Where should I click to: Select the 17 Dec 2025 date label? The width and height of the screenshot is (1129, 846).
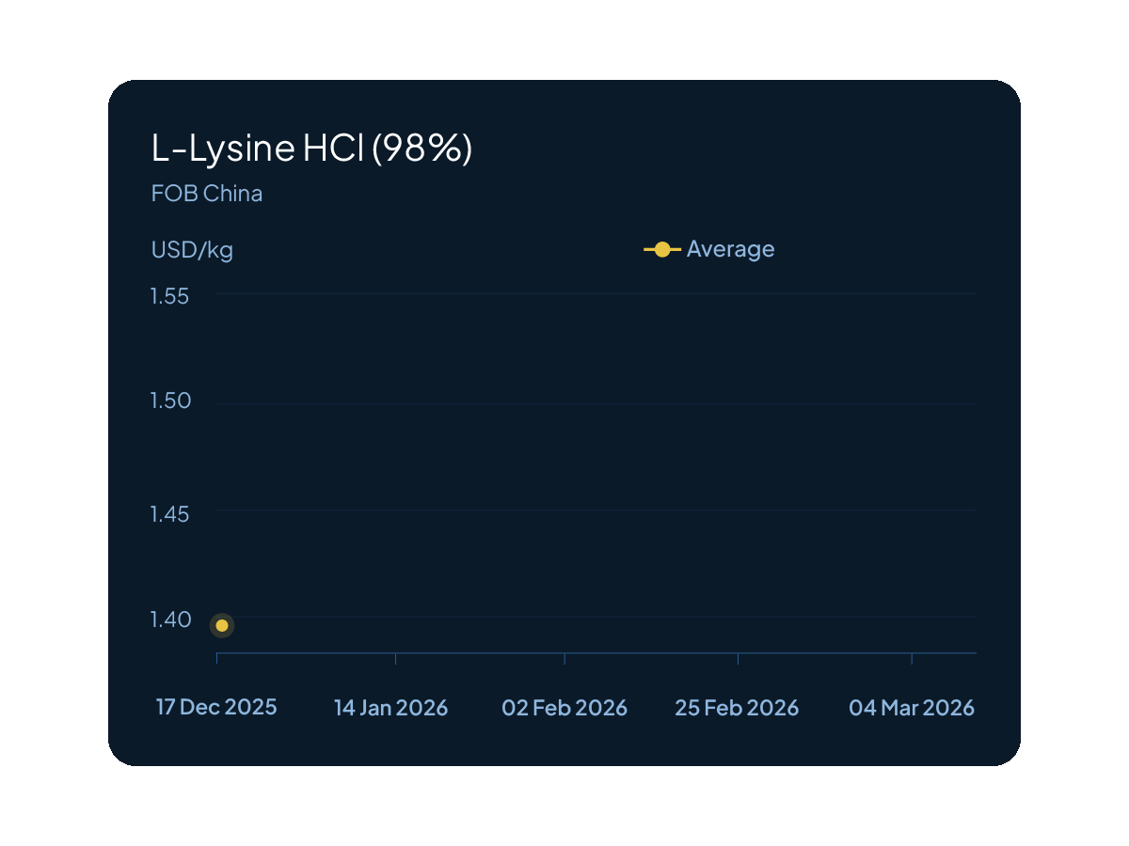[216, 707]
